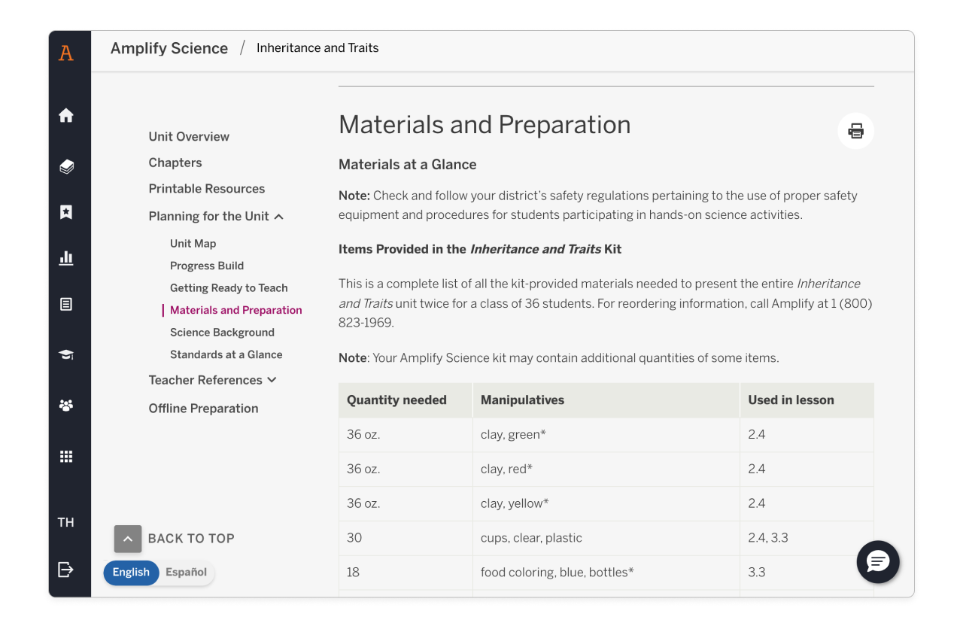963x629 pixels.
Task: Open the starred bookmark icon in sidebar
Action: (66, 212)
